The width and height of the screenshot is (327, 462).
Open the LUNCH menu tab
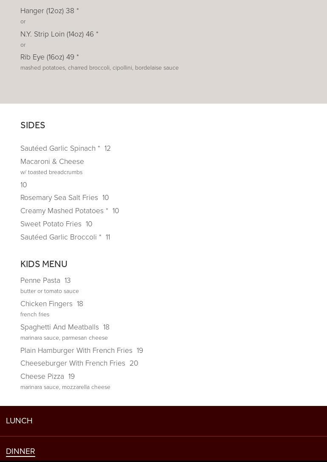coord(19,420)
